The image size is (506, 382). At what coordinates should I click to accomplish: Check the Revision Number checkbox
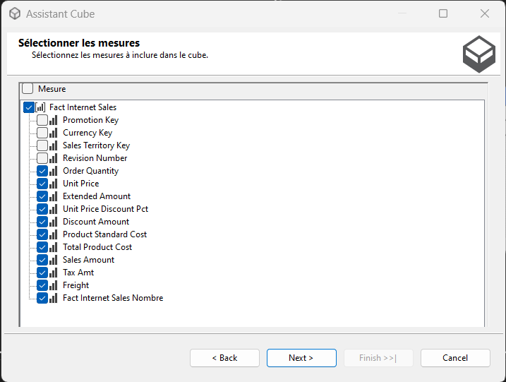click(x=42, y=158)
